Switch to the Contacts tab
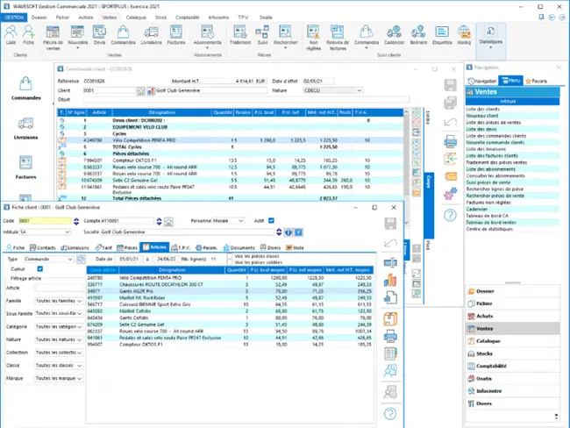Viewport: 570px width, 428px height. pyautogui.click(x=43, y=247)
